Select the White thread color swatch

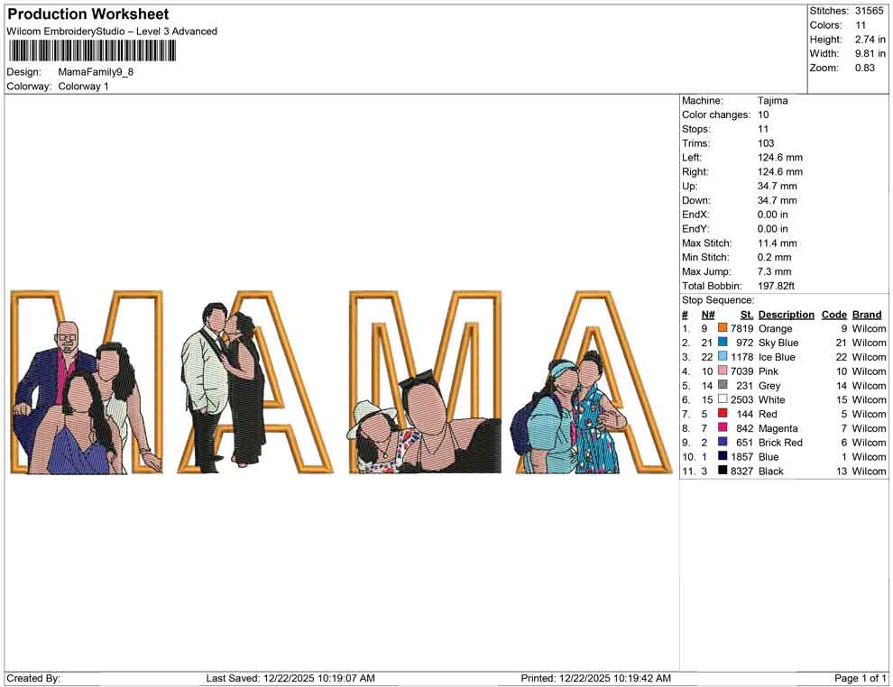723,399
